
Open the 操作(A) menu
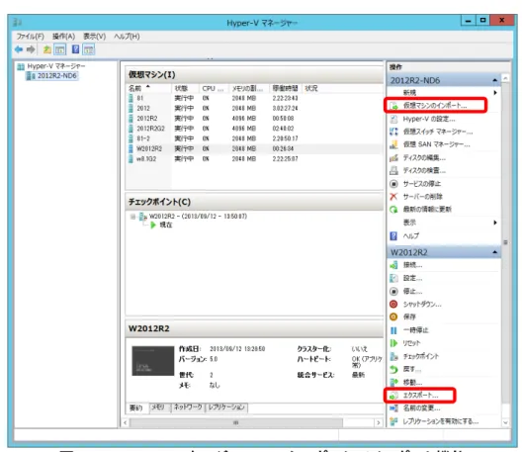(x=63, y=37)
